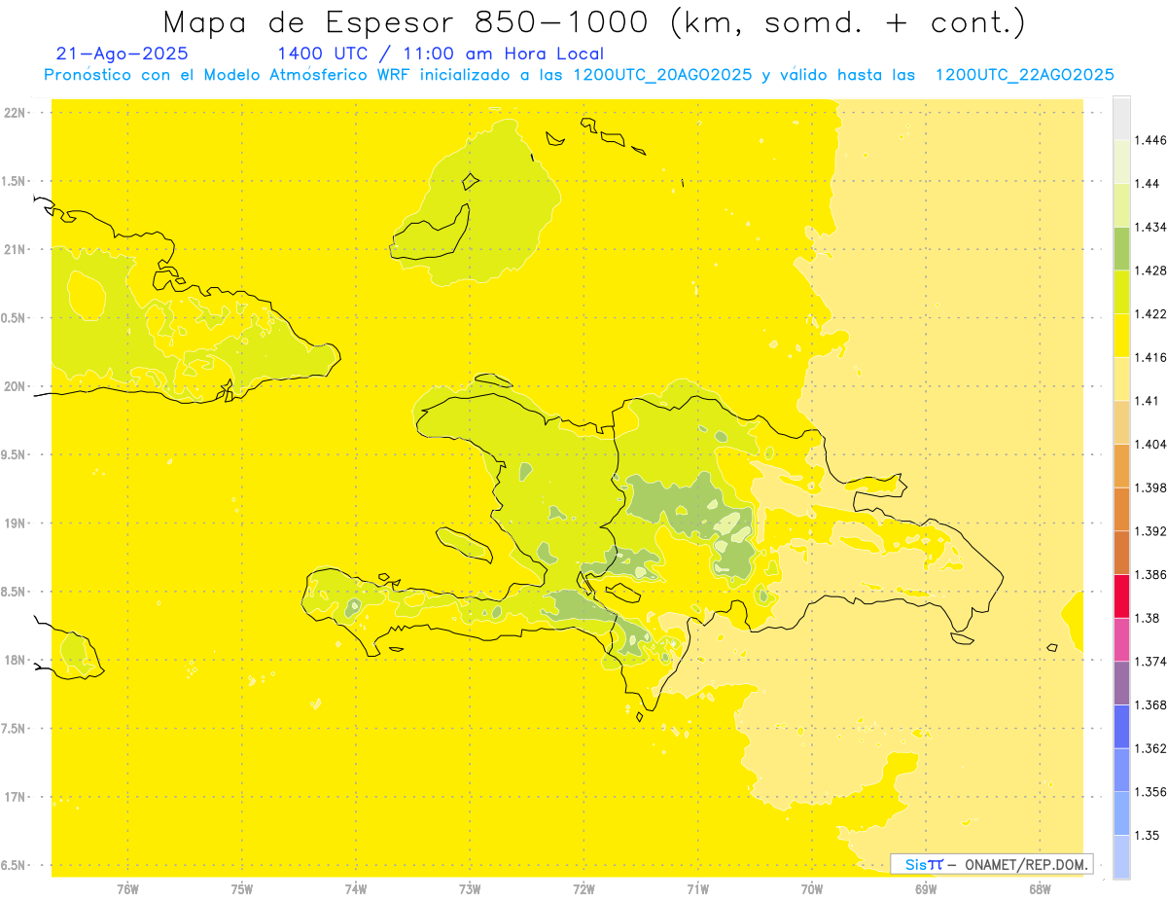1167x902 pixels.
Task: Click the colorbar value '1.368'
Action: pyautogui.click(x=1152, y=704)
